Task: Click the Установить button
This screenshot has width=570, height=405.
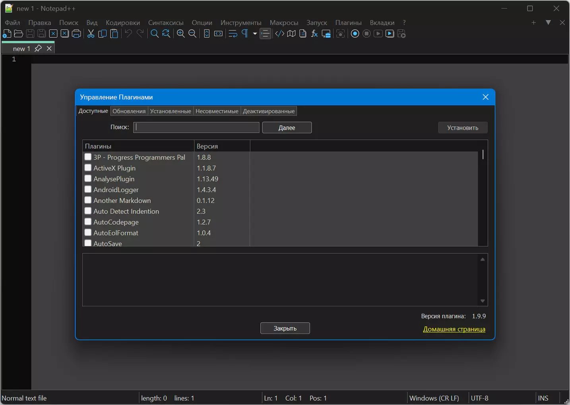Action: click(463, 127)
